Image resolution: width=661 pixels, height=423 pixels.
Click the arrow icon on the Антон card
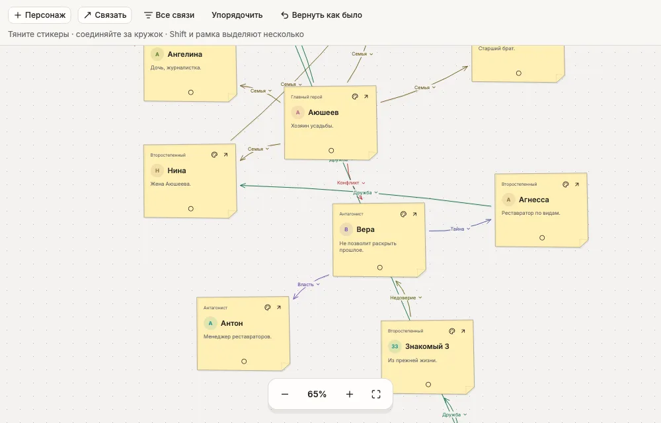tap(279, 307)
